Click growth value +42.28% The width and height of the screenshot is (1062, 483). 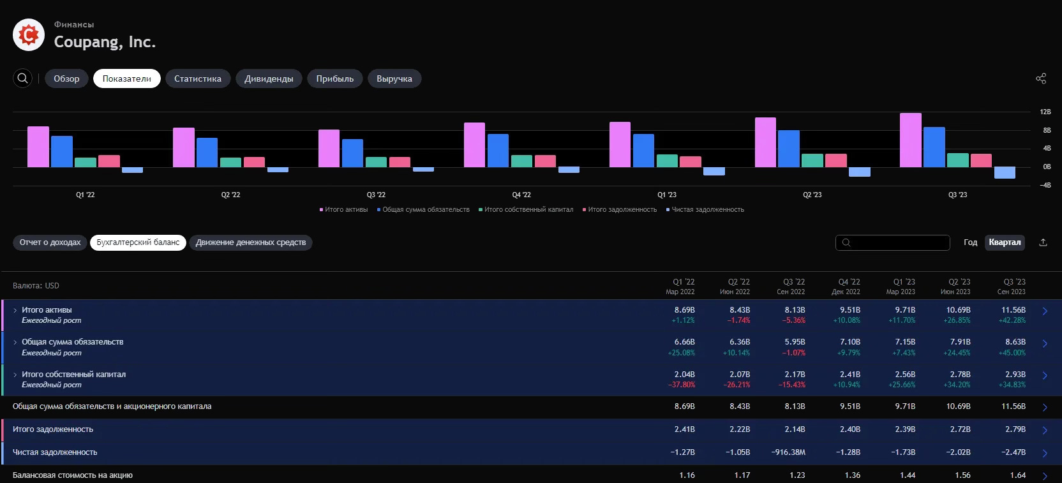pyautogui.click(x=1012, y=320)
